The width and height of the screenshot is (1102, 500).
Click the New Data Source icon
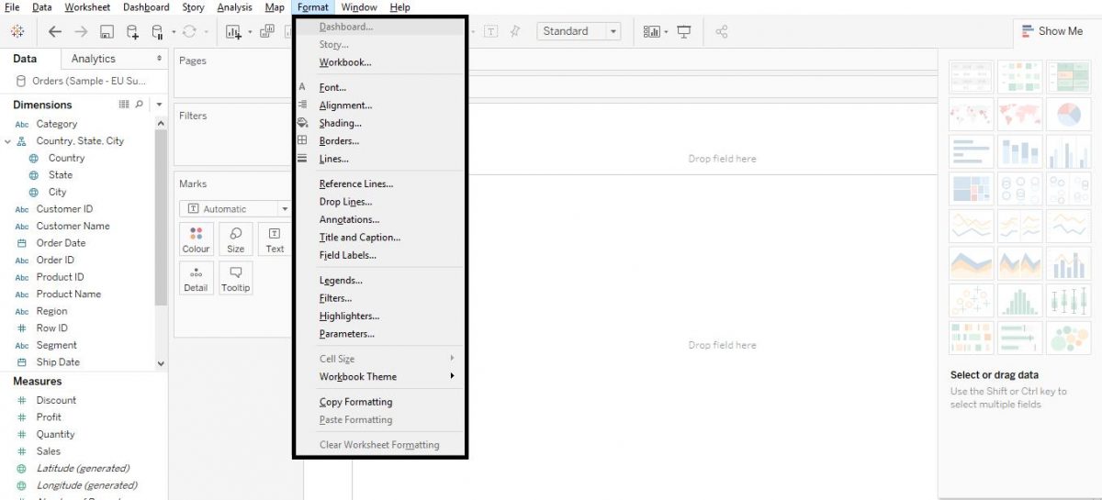point(133,32)
